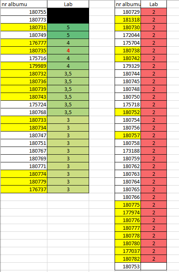The height and width of the screenshot is (272, 179).
Task: Select album number 180733
Action: tap(24, 120)
